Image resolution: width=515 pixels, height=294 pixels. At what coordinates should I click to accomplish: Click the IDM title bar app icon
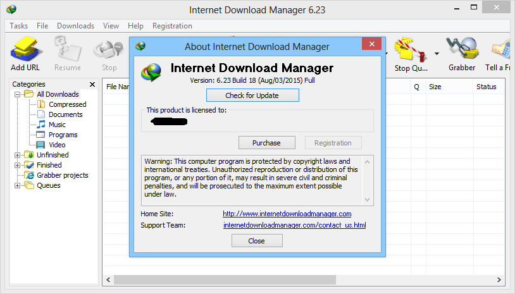coord(11,9)
